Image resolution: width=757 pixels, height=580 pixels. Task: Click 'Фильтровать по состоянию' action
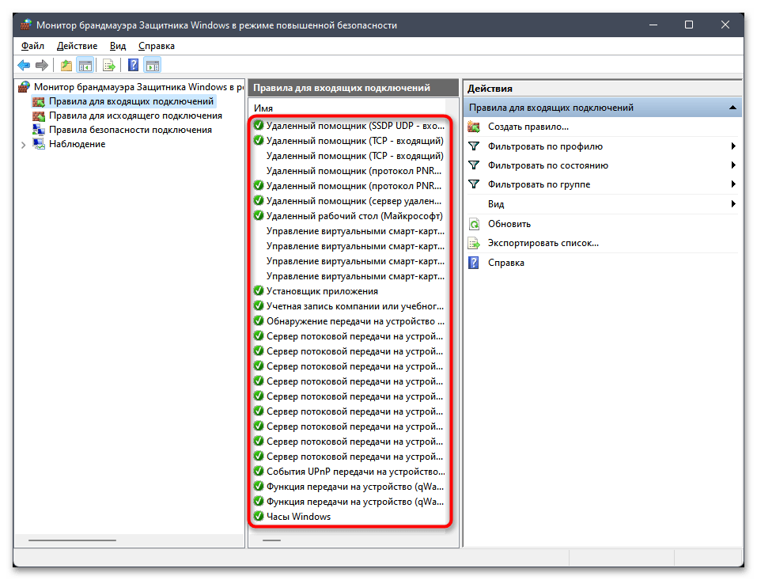click(x=547, y=165)
